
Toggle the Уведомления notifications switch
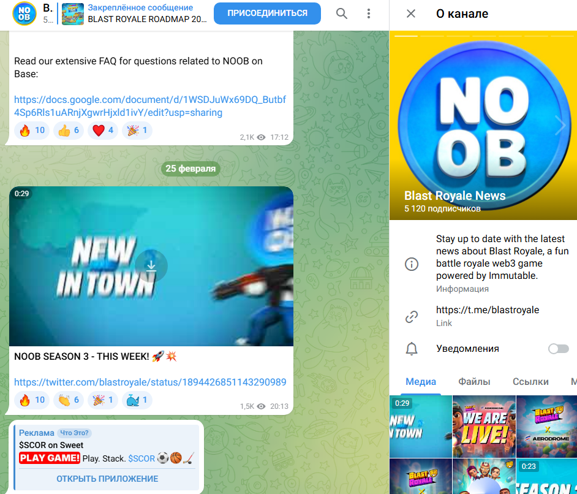(558, 349)
